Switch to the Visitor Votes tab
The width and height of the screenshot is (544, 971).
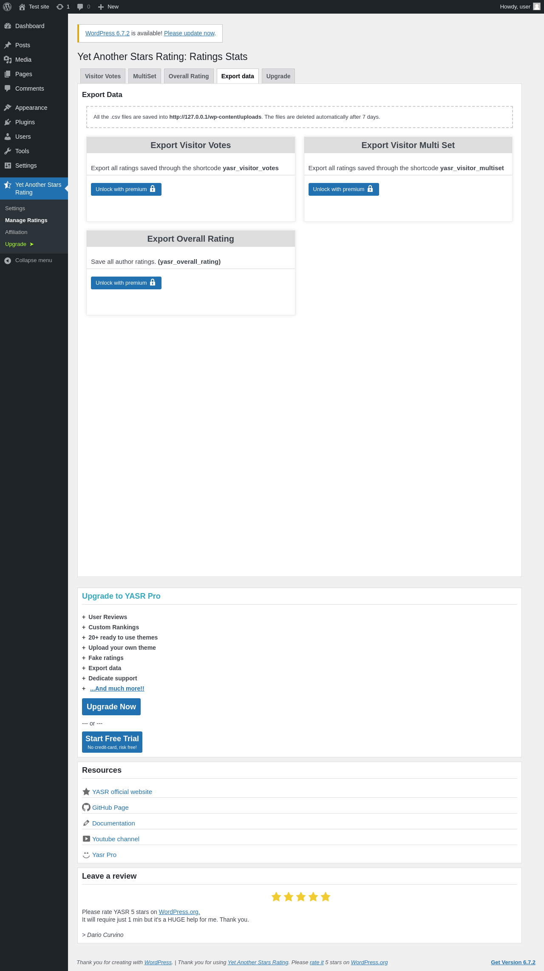(x=103, y=76)
